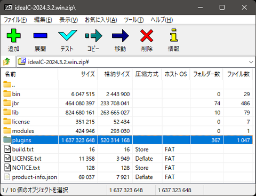Go up one level with the up-folder icon
256x196 pixels.
tap(7, 61)
